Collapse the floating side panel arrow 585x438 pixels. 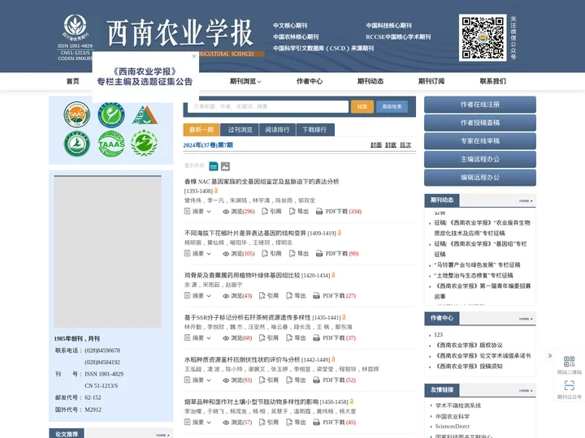(549, 356)
